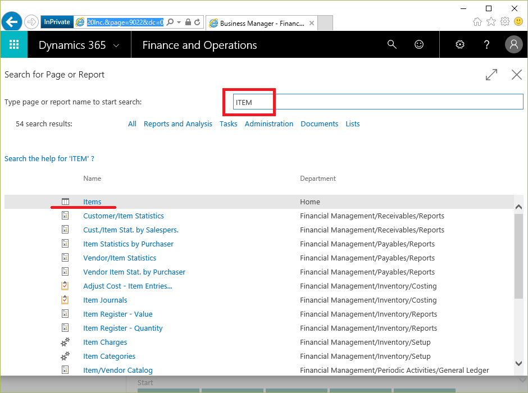Filter results by Administration

[268, 124]
